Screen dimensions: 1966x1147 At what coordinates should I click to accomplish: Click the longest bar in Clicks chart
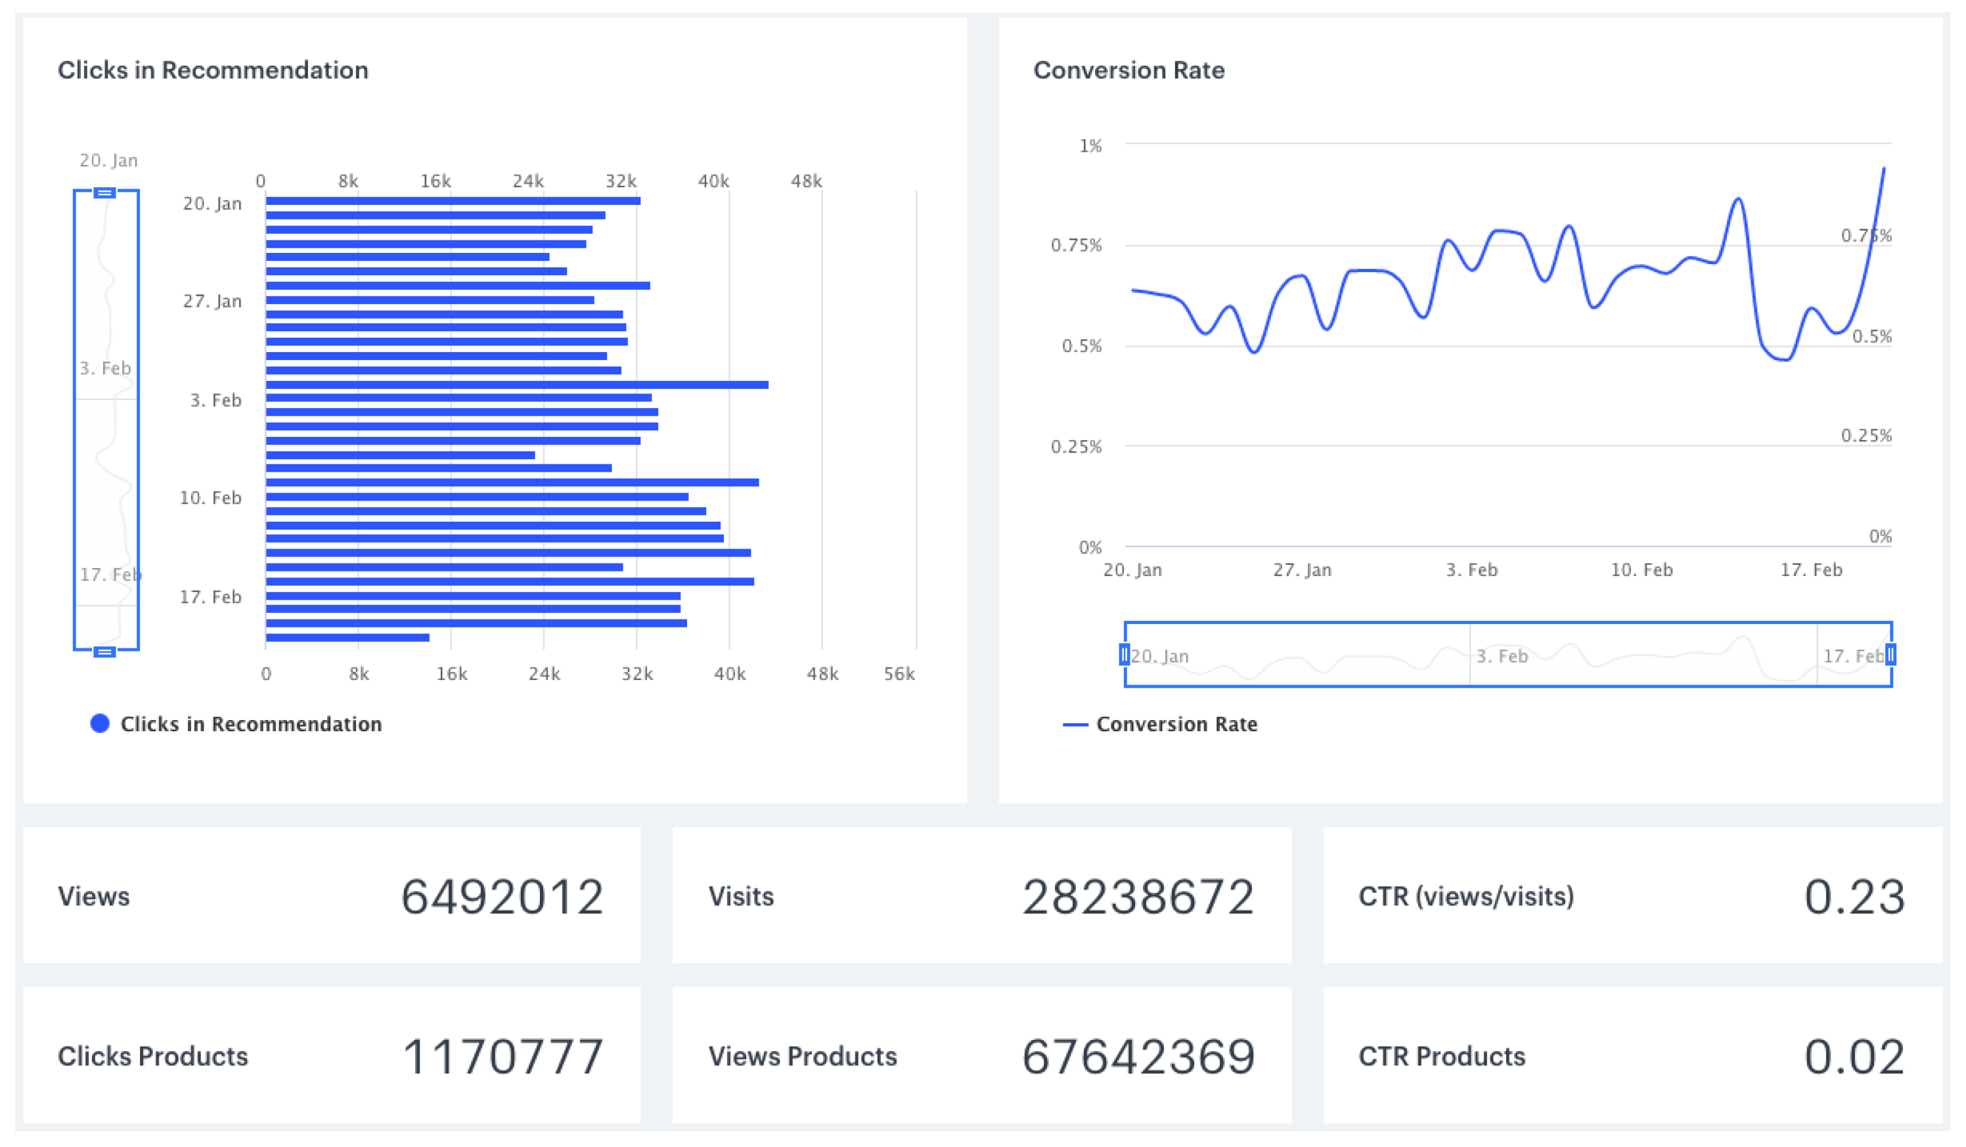516,385
